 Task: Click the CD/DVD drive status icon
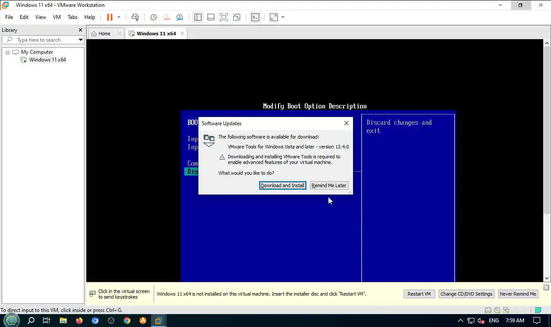point(497,310)
